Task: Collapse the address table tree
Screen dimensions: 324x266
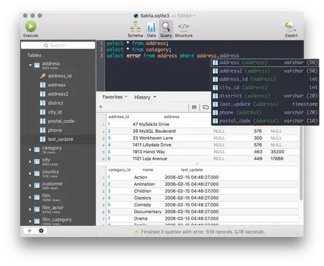Action: [x=31, y=65]
